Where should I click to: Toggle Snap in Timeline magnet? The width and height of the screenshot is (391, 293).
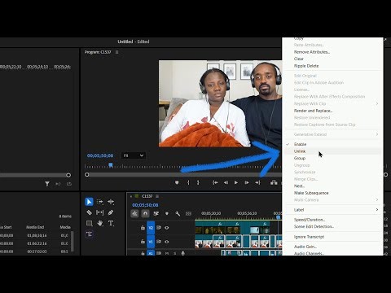(x=145, y=214)
